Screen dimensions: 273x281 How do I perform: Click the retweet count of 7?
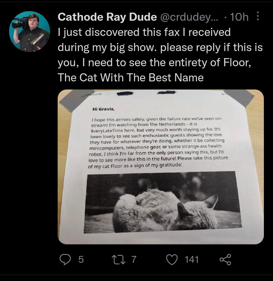(x=134, y=260)
